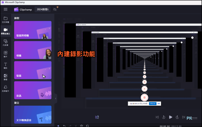Open the 品牌套件 brand kit tab
The width and height of the screenshot is (202, 127).
pyautogui.click(x=5, y=89)
